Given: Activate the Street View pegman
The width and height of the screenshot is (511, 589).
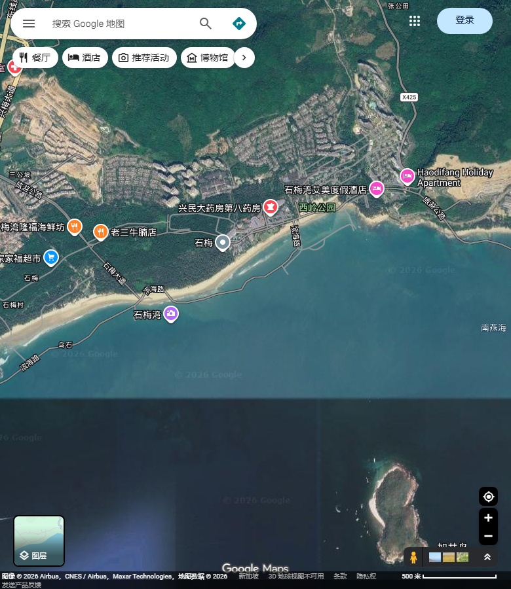Looking at the screenshot, I should point(413,557).
